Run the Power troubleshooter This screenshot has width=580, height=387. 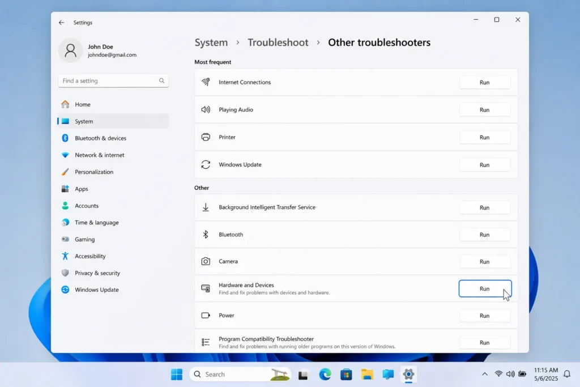pos(485,316)
